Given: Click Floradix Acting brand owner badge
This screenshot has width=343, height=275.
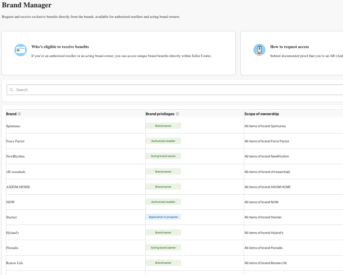Looking at the screenshot, I should 163,247.
